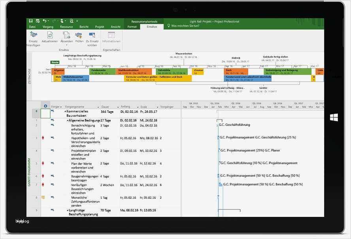Click the Gantt-Diagramm view label on left
This screenshot has height=239, width=351.
point(29,172)
